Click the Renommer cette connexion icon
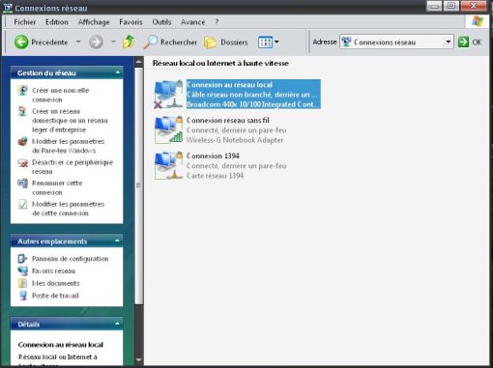This screenshot has height=368, width=493. coord(22,184)
